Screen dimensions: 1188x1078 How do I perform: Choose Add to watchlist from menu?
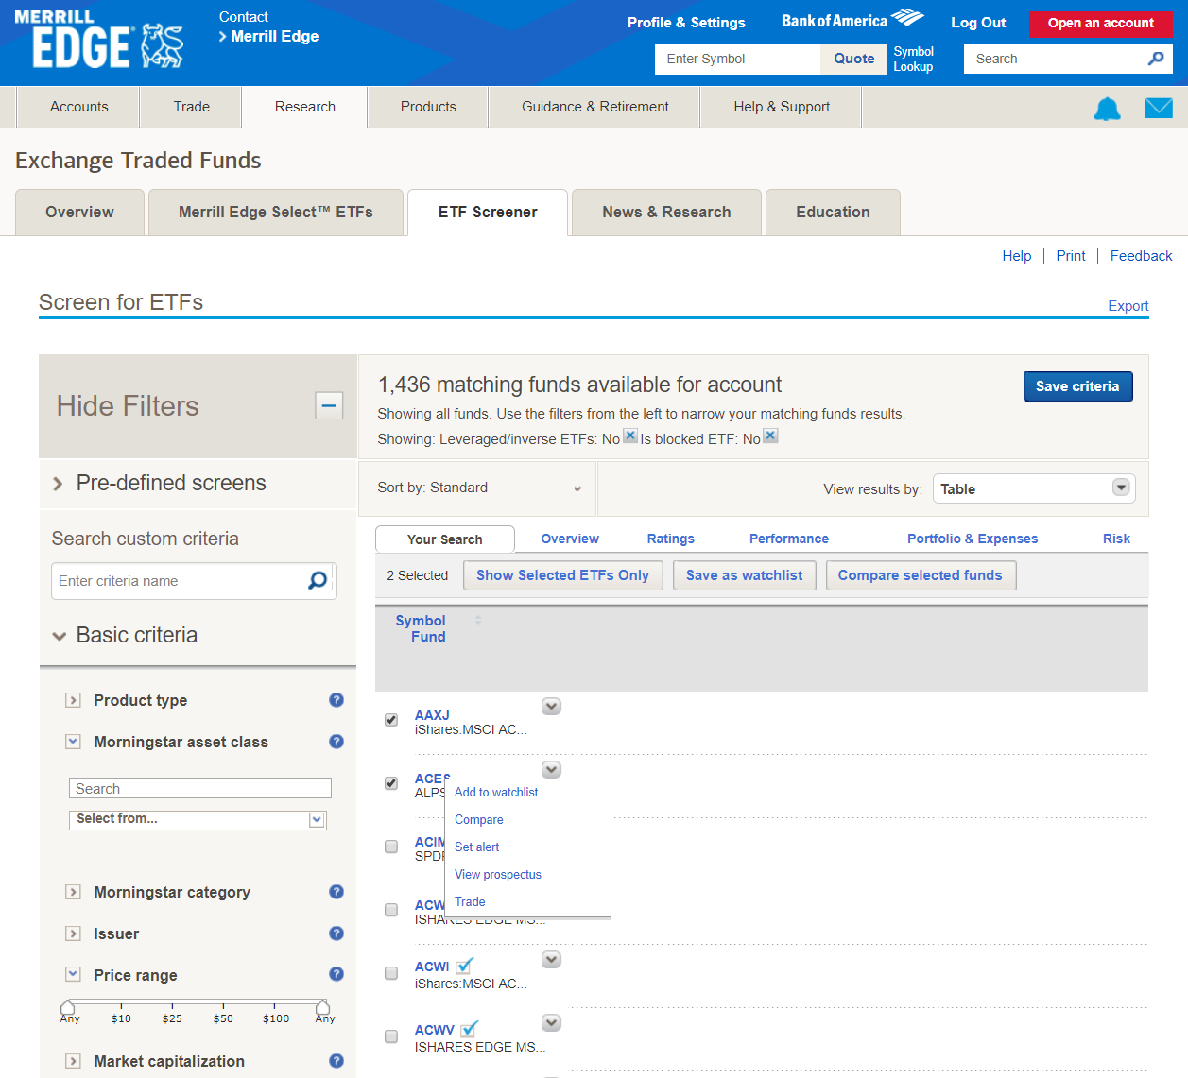(x=496, y=793)
